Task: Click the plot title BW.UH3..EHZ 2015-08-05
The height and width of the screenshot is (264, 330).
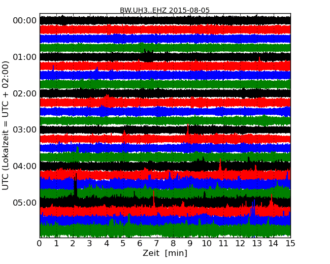Action: pos(164,10)
